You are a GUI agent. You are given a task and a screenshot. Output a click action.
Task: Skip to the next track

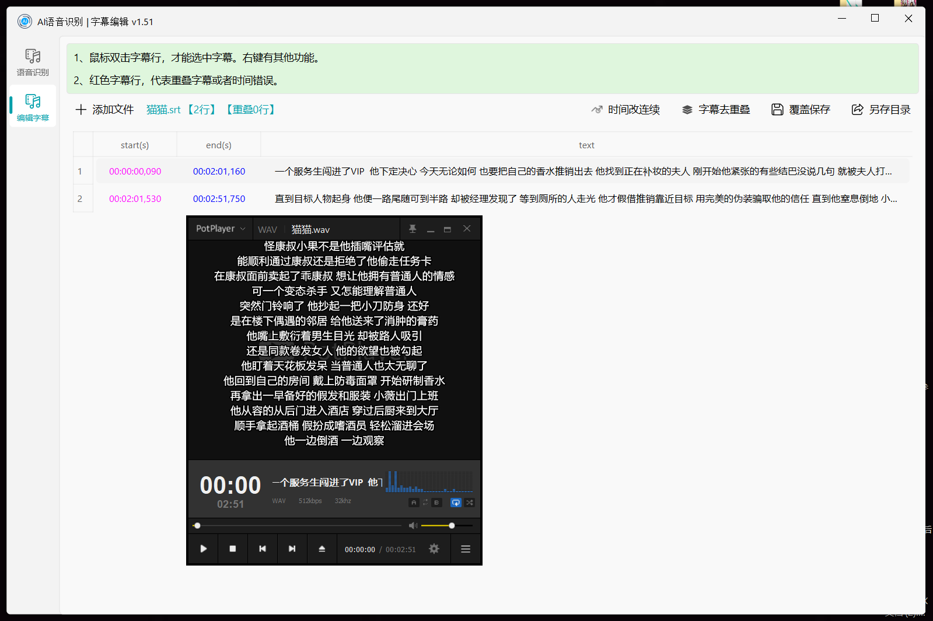pyautogui.click(x=292, y=549)
